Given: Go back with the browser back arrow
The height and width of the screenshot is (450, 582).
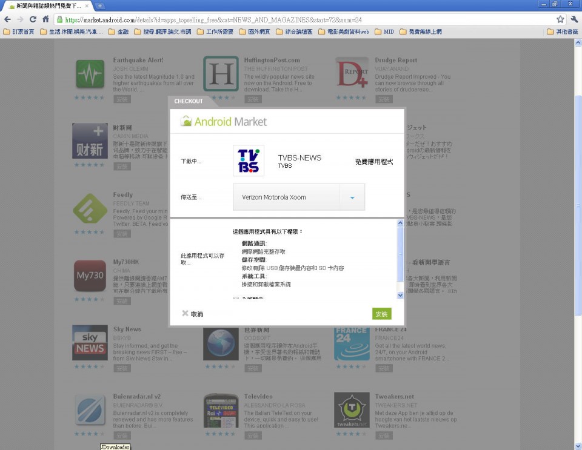Looking at the screenshot, I should (7, 19).
